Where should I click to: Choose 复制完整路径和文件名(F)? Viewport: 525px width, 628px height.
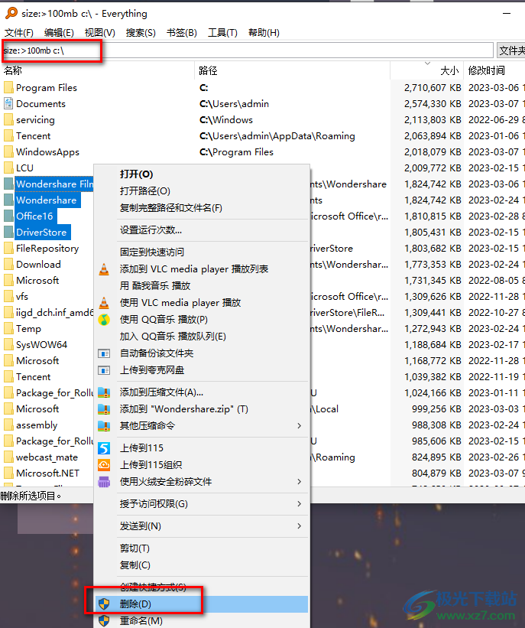pyautogui.click(x=202, y=207)
